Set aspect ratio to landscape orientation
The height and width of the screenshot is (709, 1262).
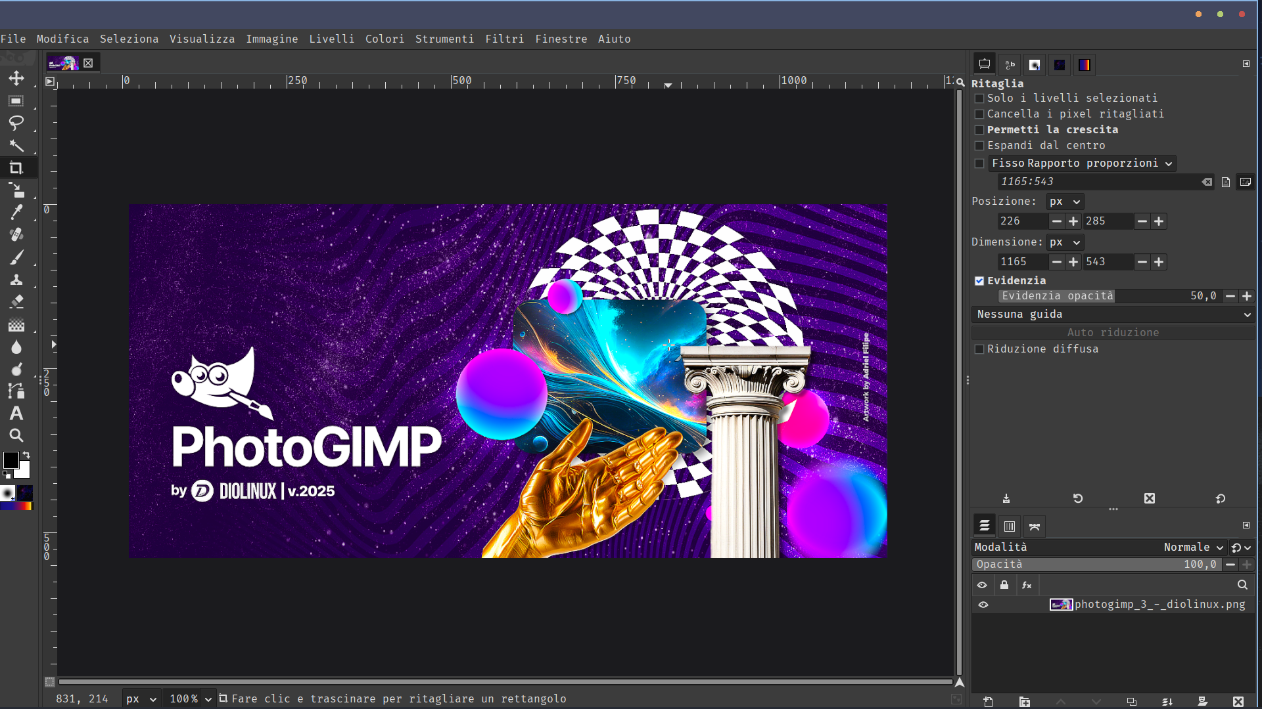click(x=1246, y=182)
